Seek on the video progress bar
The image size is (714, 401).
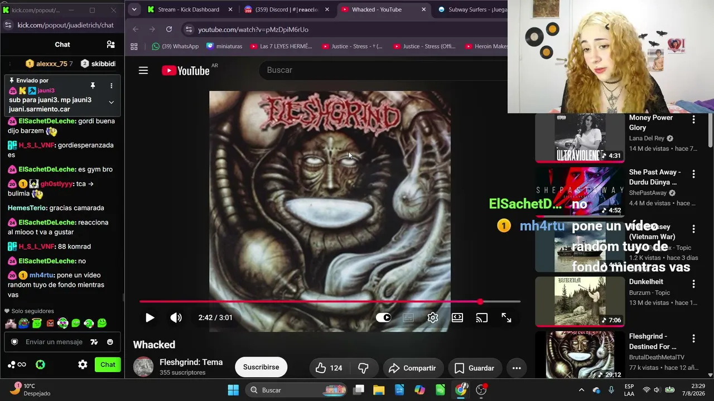(x=330, y=302)
